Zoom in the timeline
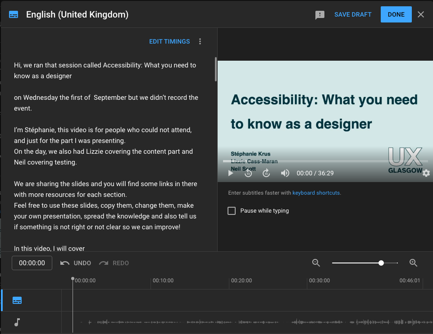 413,263
